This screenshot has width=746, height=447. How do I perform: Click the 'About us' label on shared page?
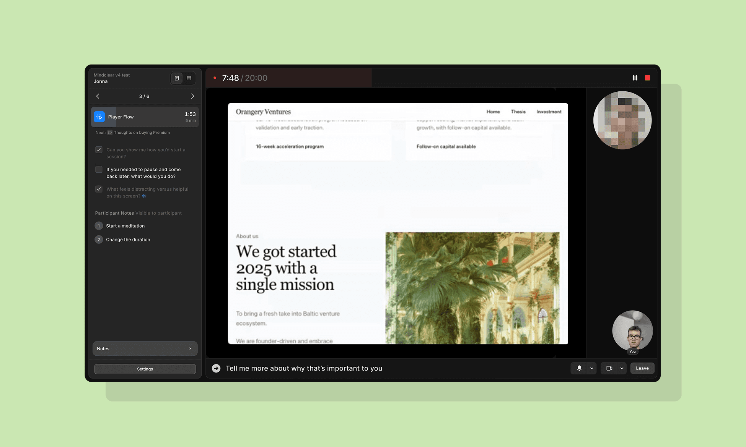[x=247, y=236]
